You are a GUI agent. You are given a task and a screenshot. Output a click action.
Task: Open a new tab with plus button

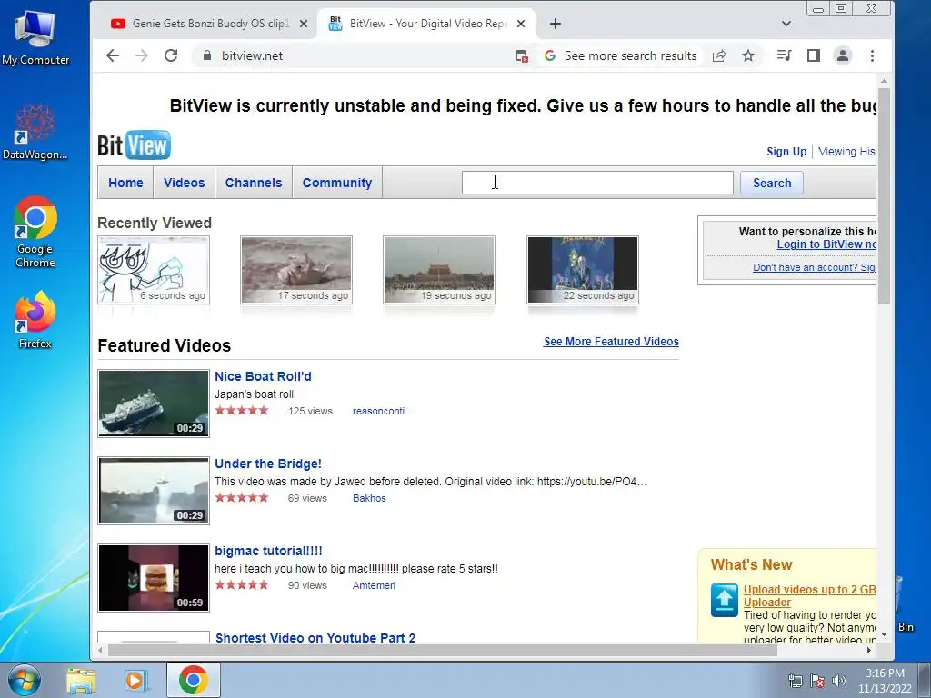pos(556,24)
